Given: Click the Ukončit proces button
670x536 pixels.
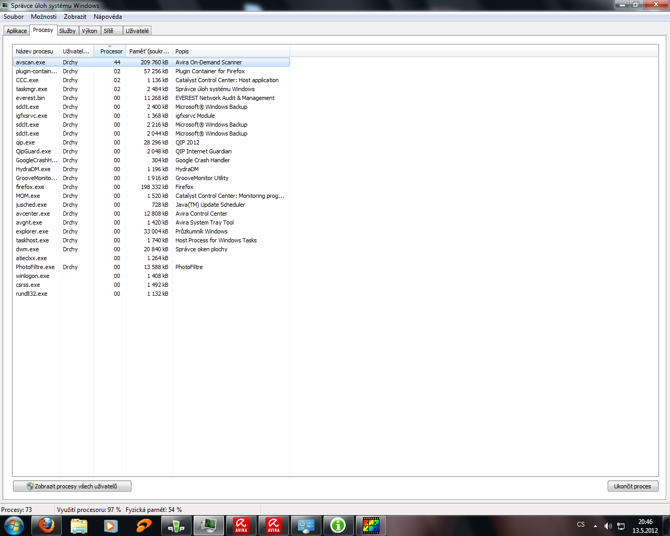Looking at the screenshot, I should pyautogui.click(x=633, y=486).
